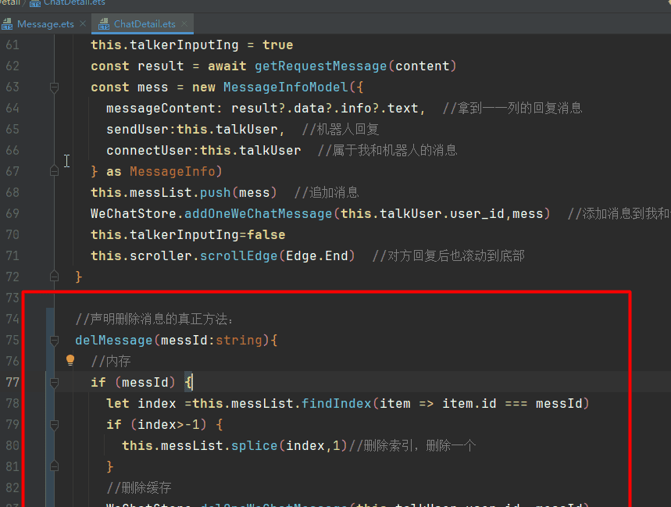Click line number 77 in the gutter
The image size is (671, 507).
[x=12, y=382]
